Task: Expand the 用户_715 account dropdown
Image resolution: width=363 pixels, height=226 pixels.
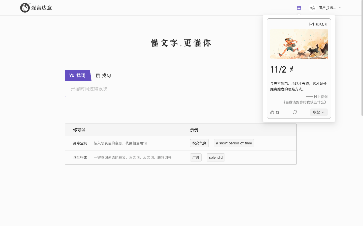Action: click(340, 8)
